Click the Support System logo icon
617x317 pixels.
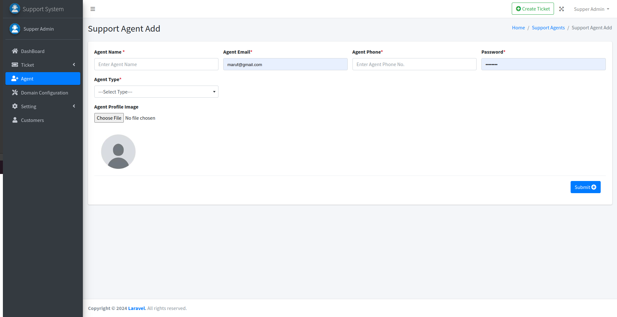[15, 9]
